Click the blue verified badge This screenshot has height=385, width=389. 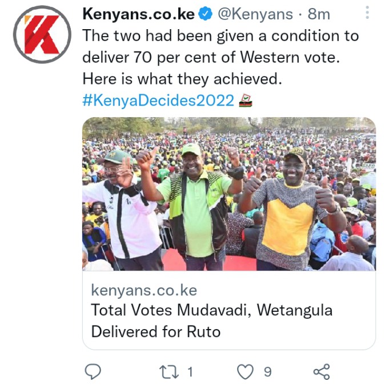coord(205,14)
